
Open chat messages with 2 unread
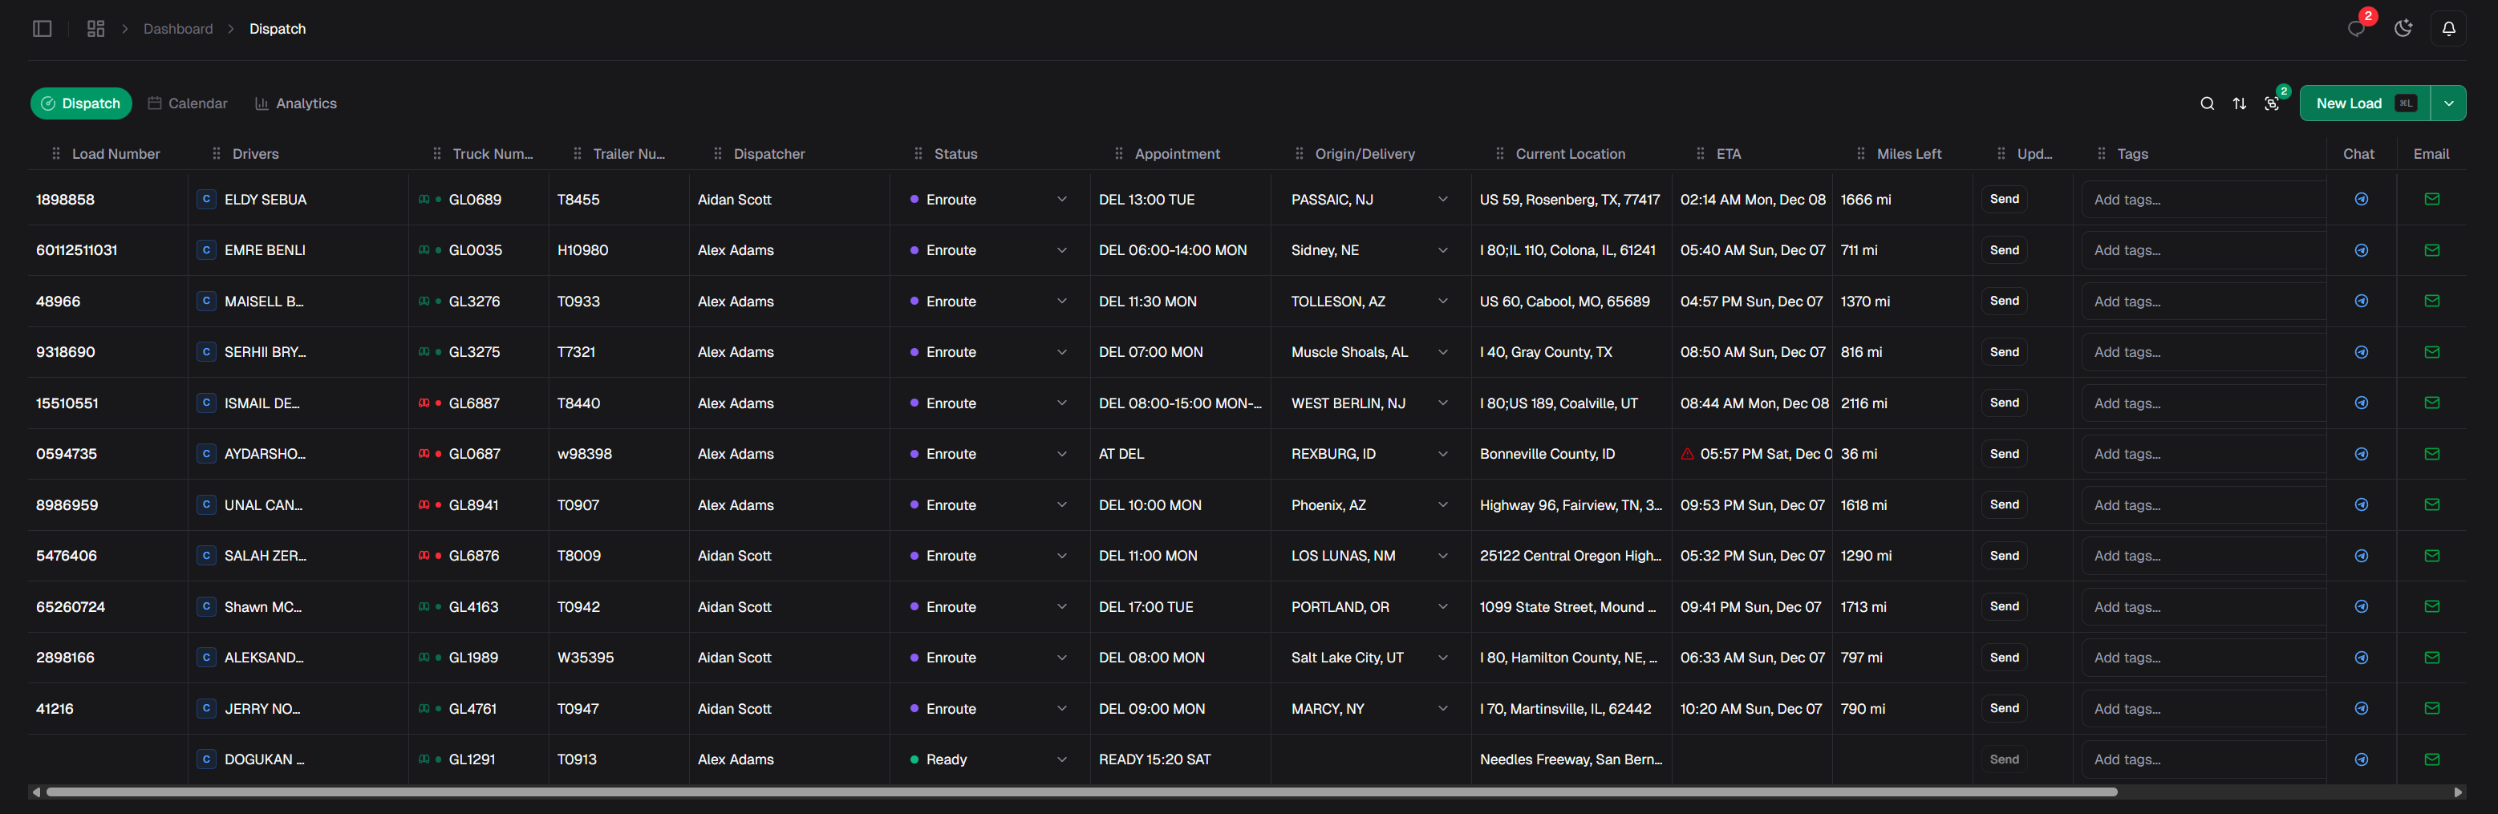point(2357,30)
